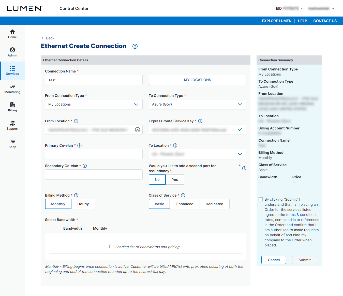Select Dedicated class of service

click(x=214, y=204)
